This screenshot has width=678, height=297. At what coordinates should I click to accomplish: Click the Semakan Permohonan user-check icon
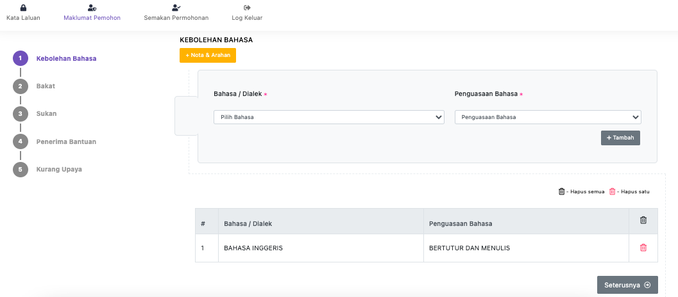coord(176,8)
